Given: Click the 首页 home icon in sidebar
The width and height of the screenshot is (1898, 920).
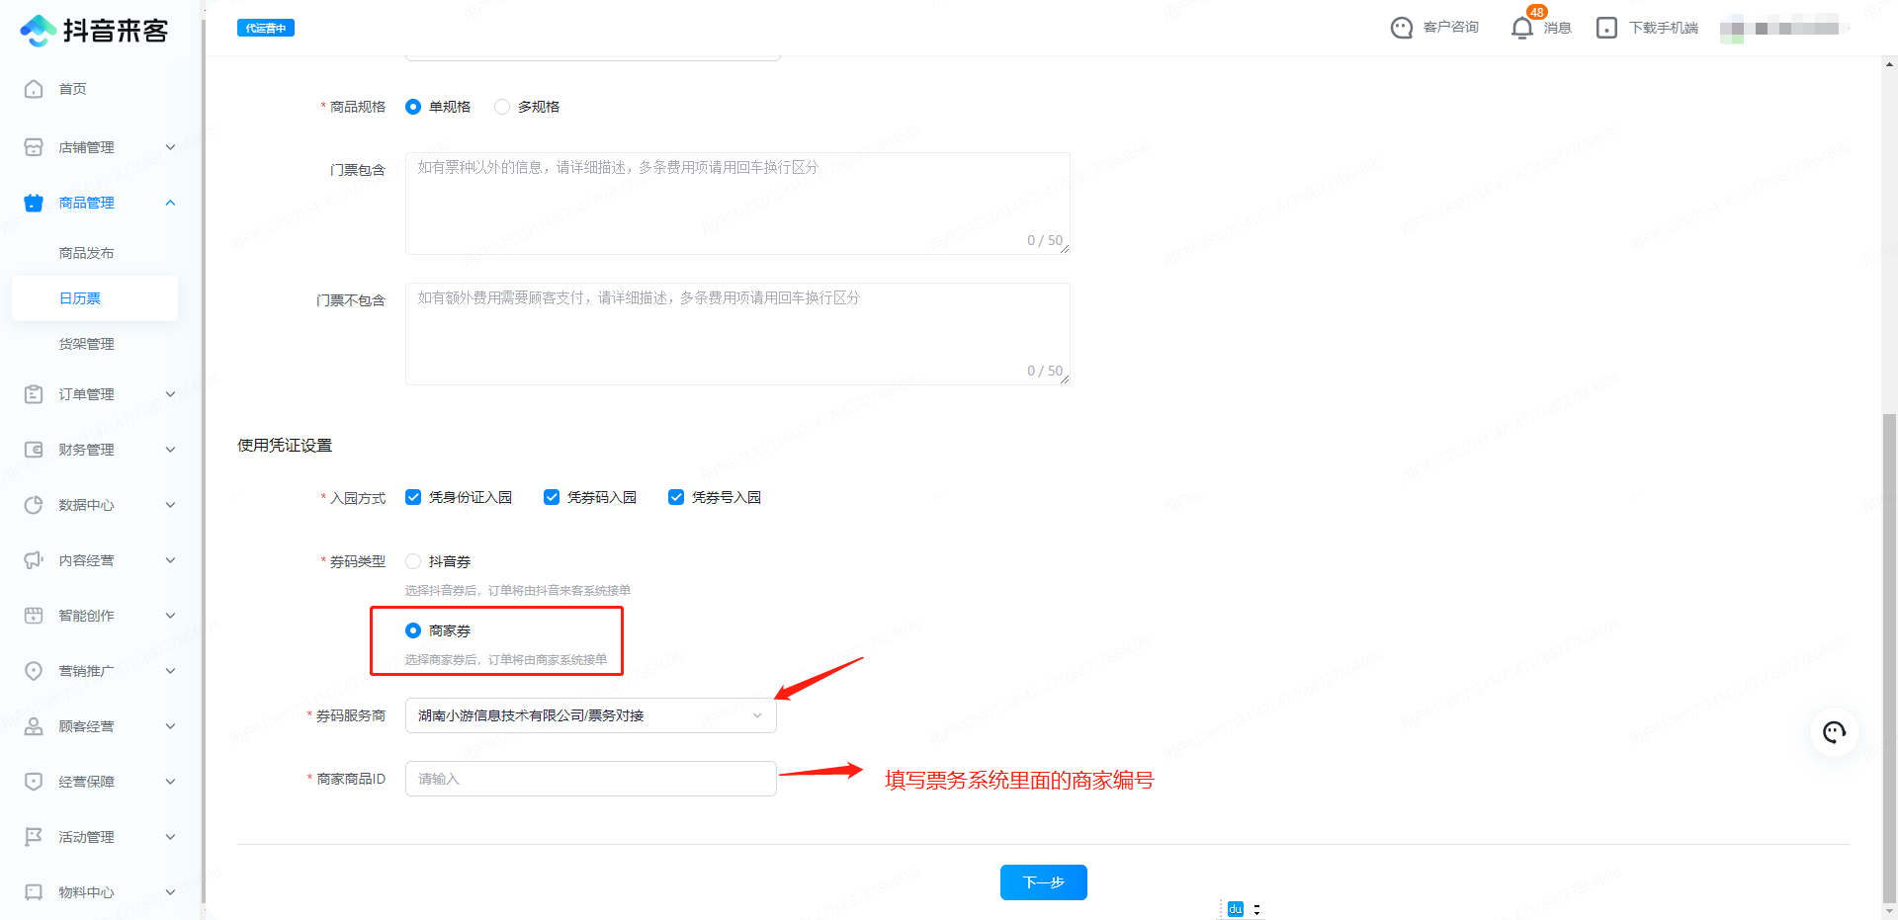Looking at the screenshot, I should tap(34, 89).
